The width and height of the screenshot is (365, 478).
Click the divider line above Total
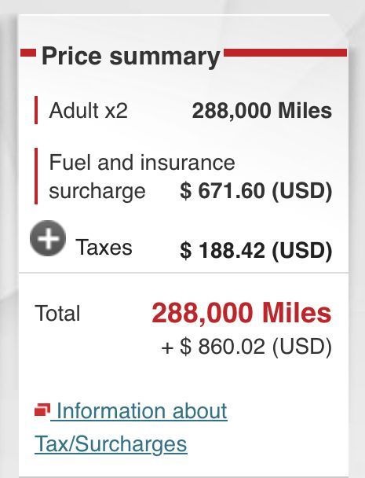184,273
